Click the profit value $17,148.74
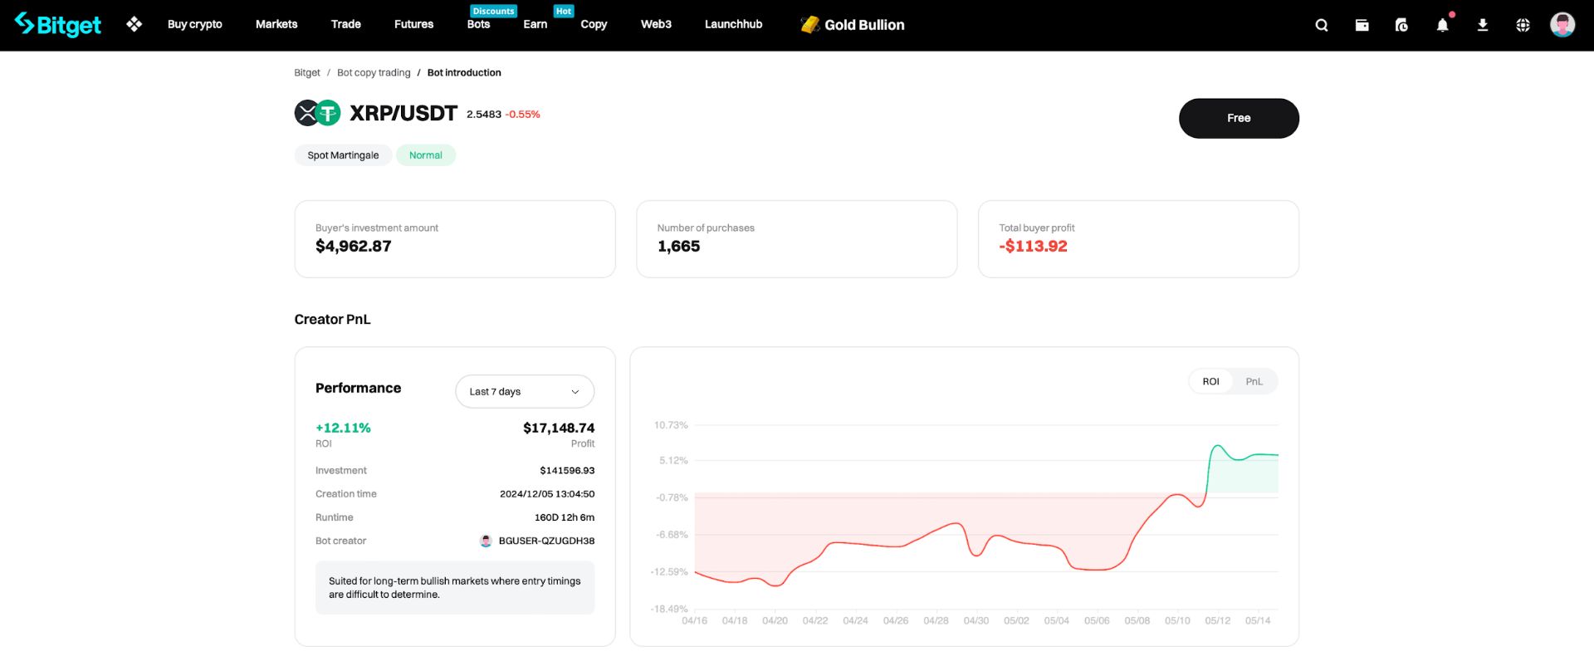The image size is (1594, 666). click(559, 428)
